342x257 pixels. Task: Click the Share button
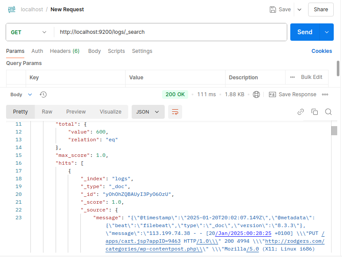tap(321, 10)
